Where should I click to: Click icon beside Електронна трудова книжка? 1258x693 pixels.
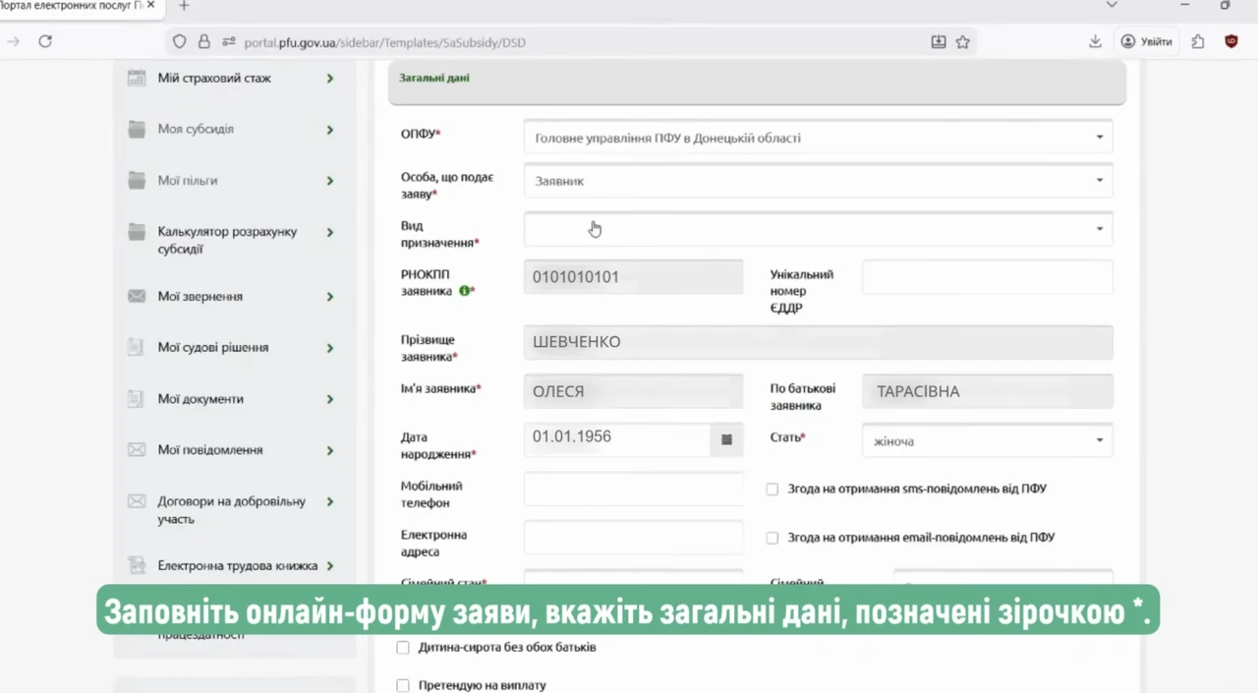[137, 566]
